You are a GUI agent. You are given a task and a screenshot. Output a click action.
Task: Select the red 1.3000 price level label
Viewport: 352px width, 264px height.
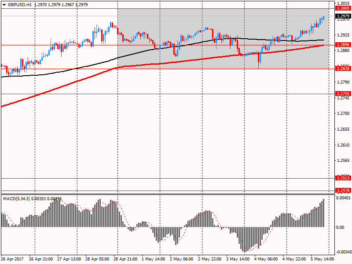[343, 8]
